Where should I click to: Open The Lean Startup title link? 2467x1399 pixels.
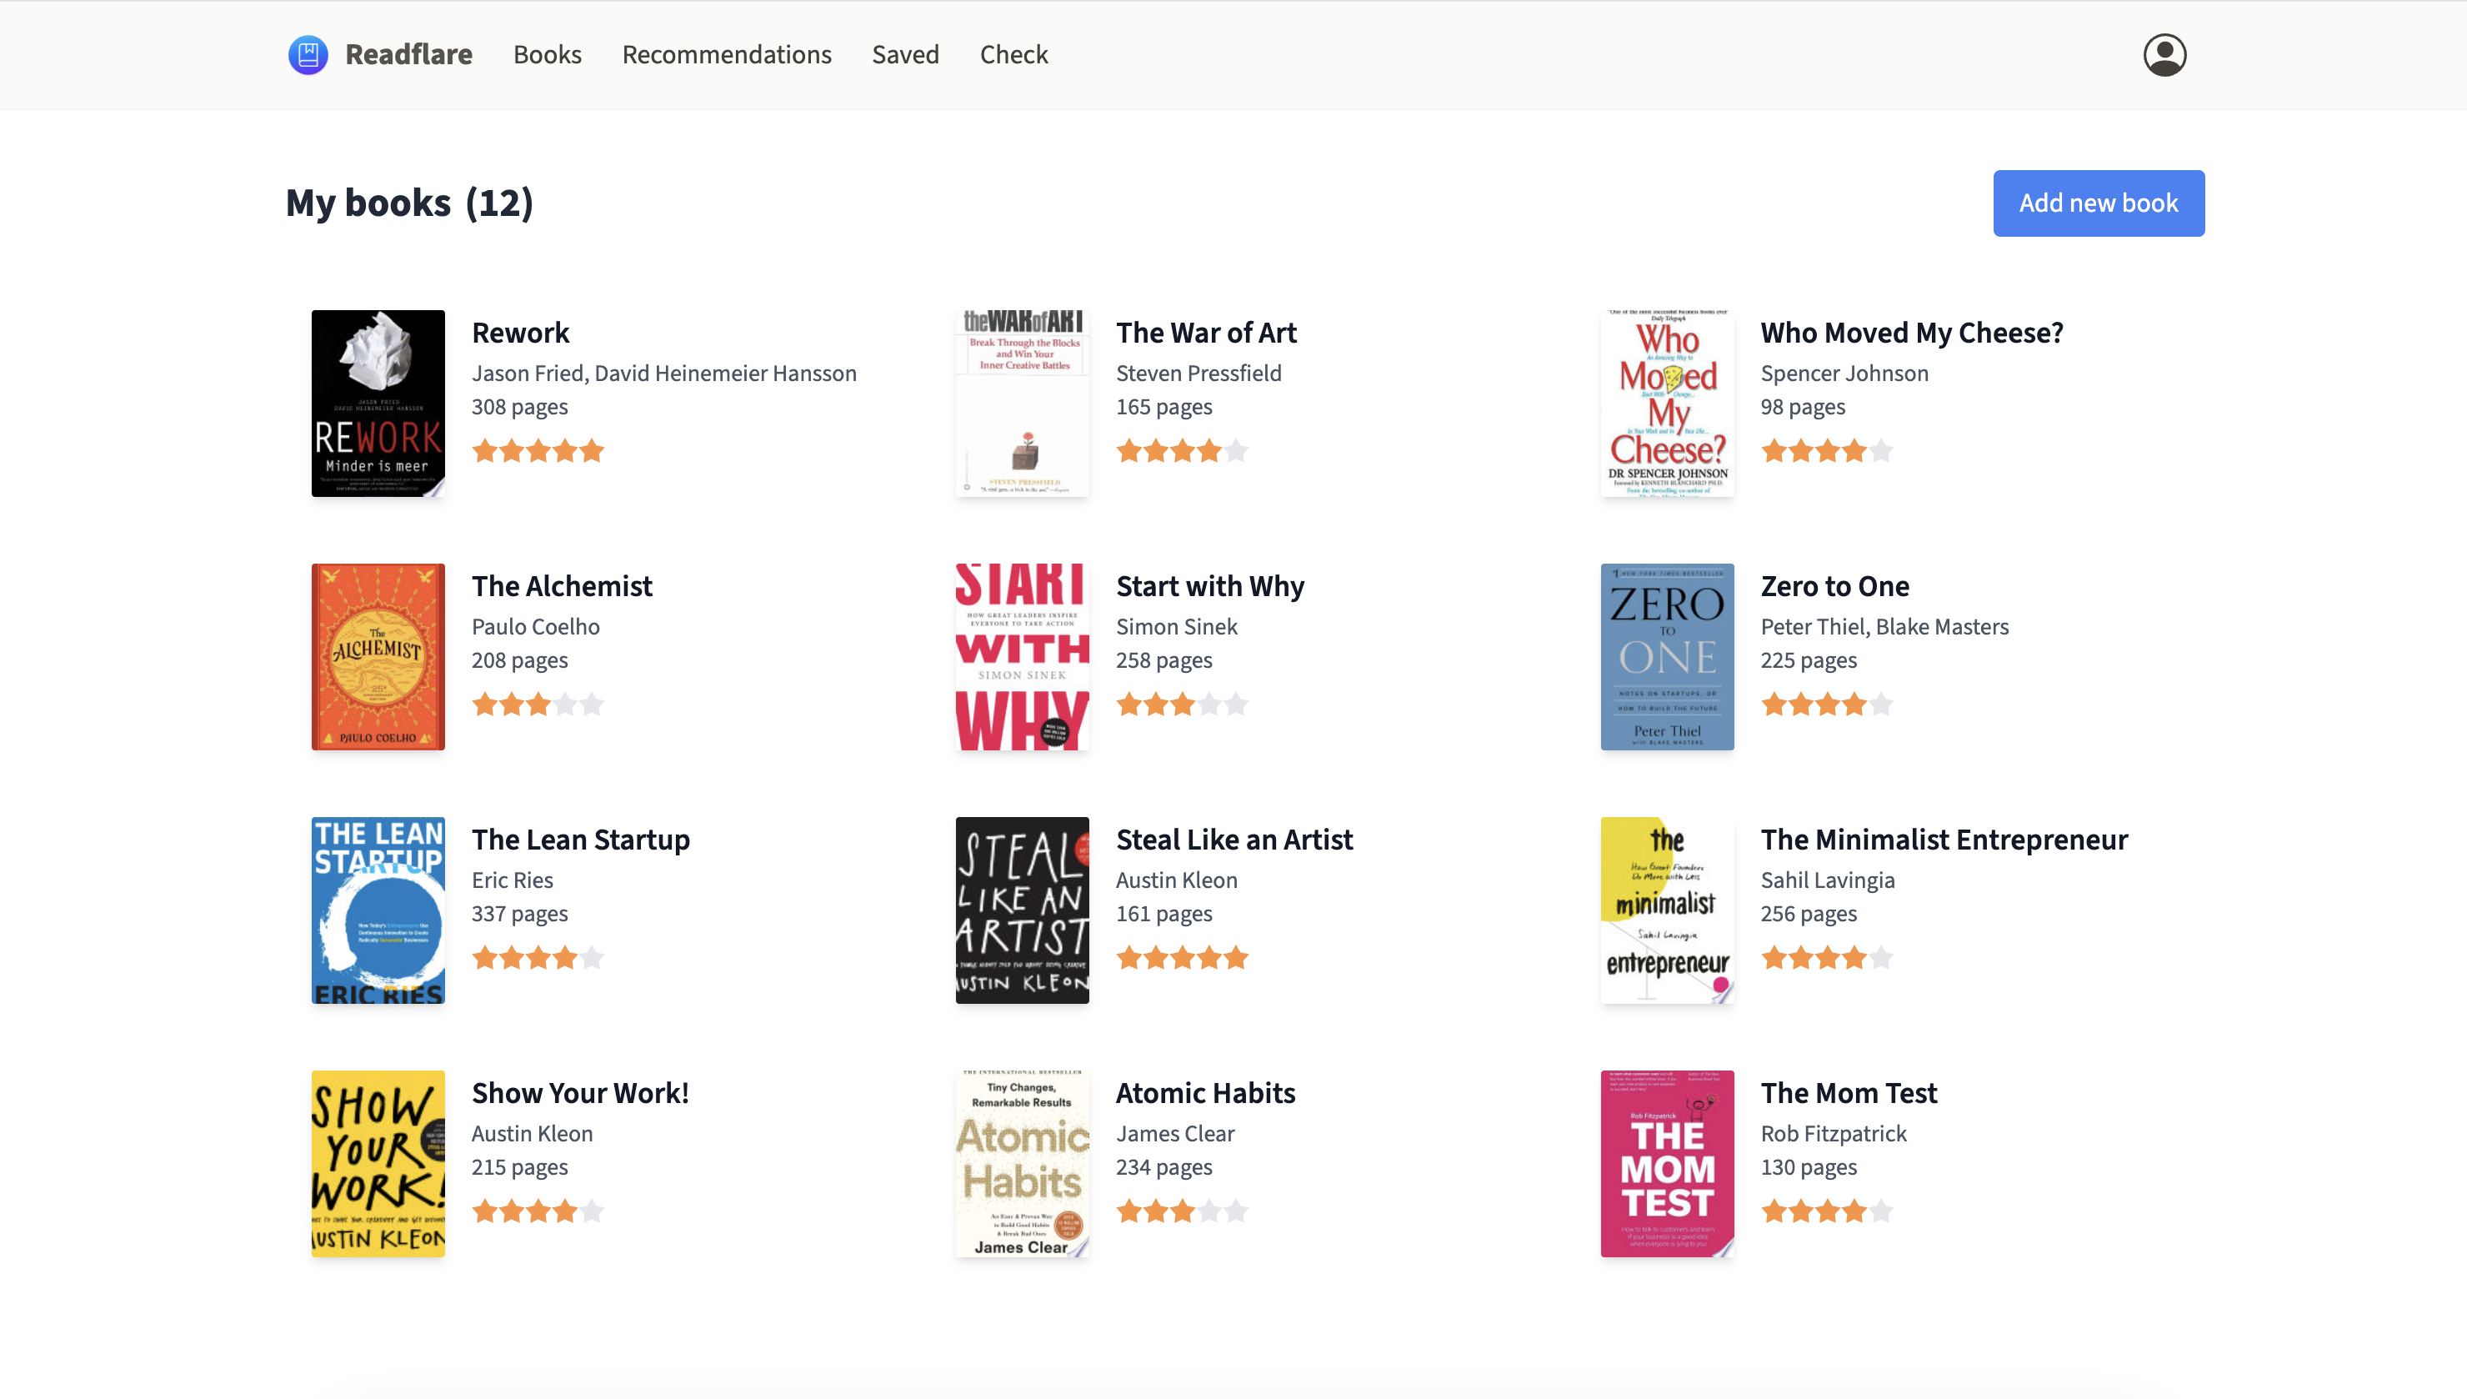point(581,840)
